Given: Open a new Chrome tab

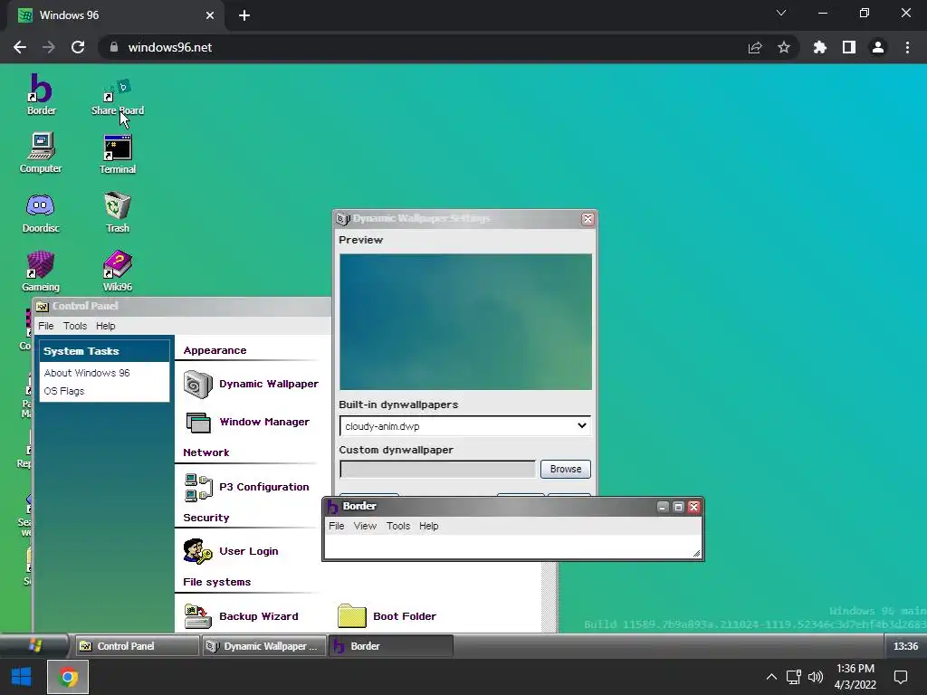Looking at the screenshot, I should pos(244,15).
